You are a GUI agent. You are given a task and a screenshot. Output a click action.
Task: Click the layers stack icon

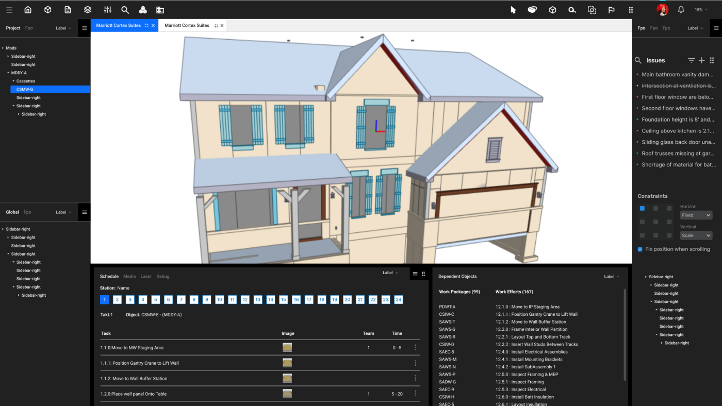[x=88, y=10]
